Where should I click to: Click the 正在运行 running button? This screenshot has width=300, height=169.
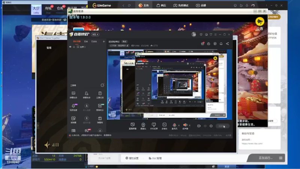point(265,158)
